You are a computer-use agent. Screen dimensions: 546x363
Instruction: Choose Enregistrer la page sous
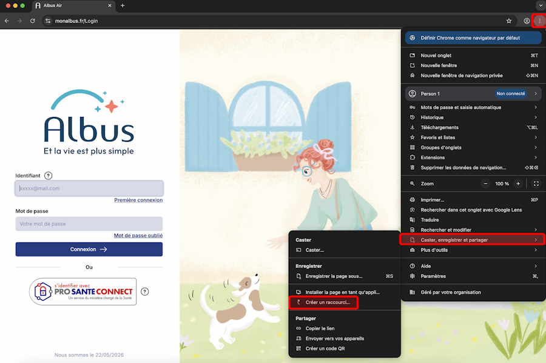tap(345, 276)
